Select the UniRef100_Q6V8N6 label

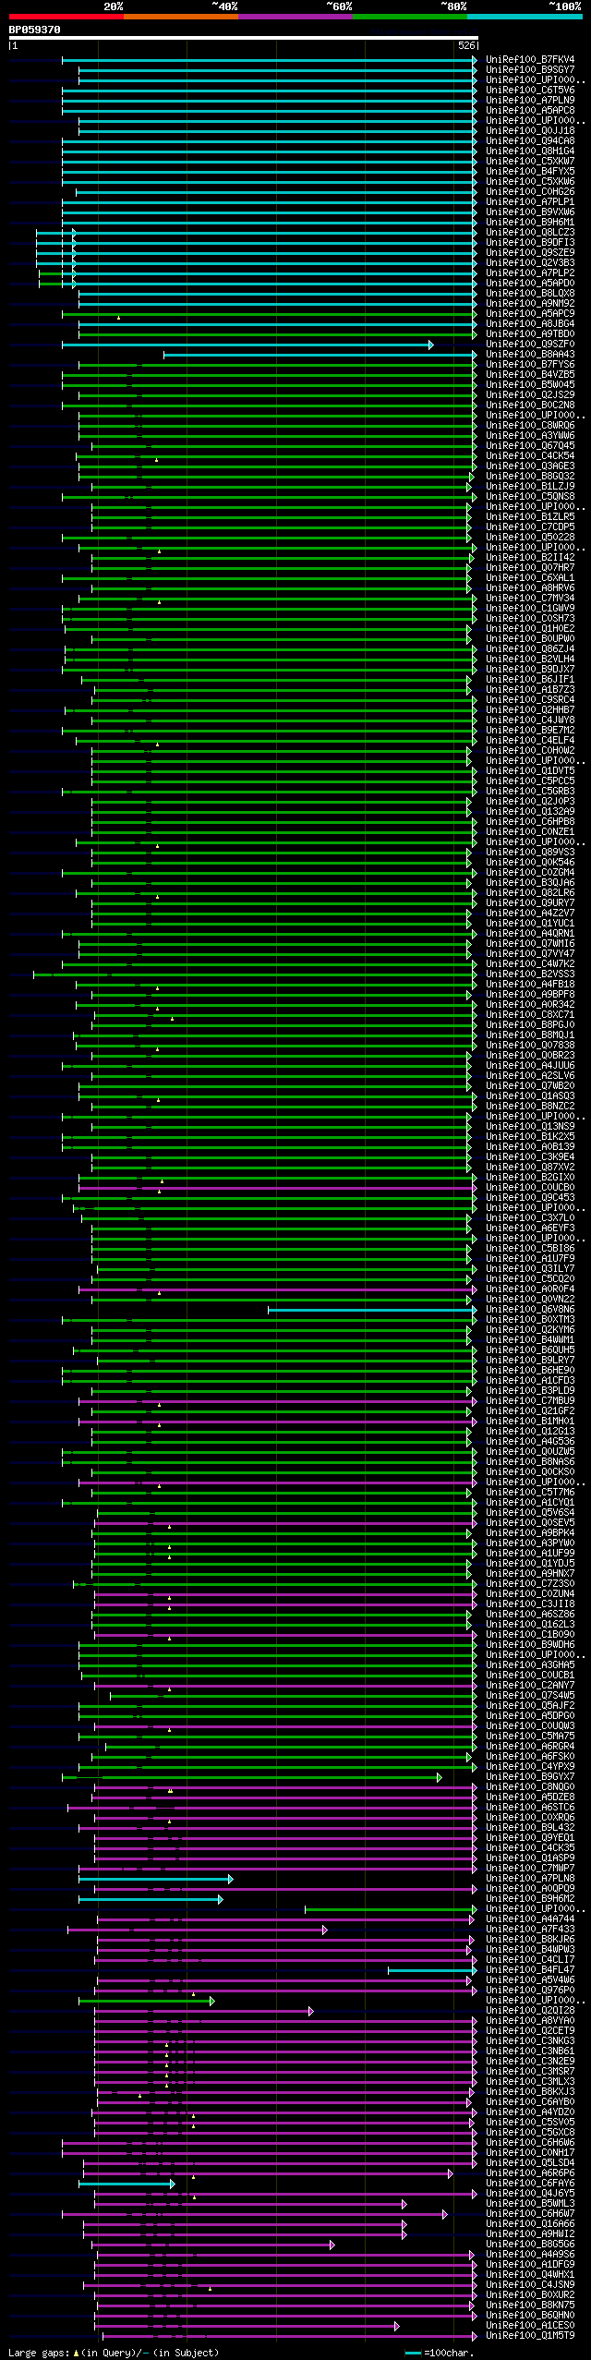[x=530, y=1310]
